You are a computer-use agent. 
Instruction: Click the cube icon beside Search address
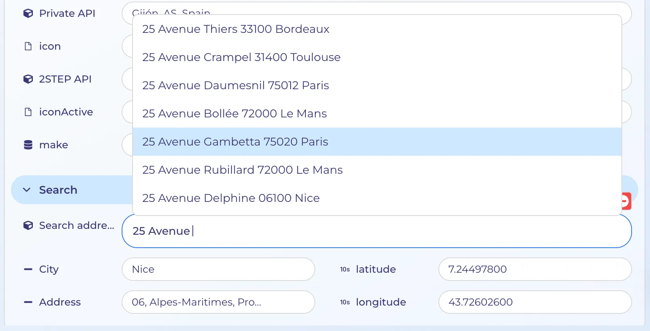[28, 225]
